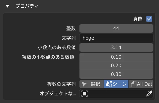Uncheck the 真偽 checkbox
This screenshot has width=159, height=103.
tap(149, 19)
